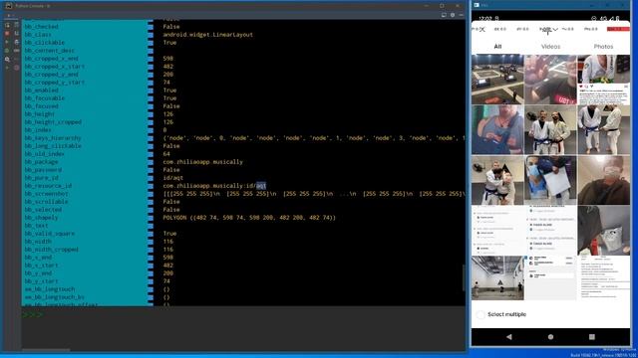Screen dimensions: 638x358
Task: Click the restore layout icon in console toolbar
Action: pos(444,15)
